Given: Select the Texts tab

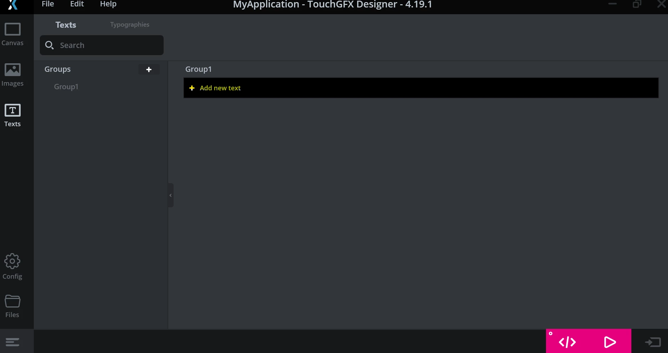Looking at the screenshot, I should pos(66,25).
